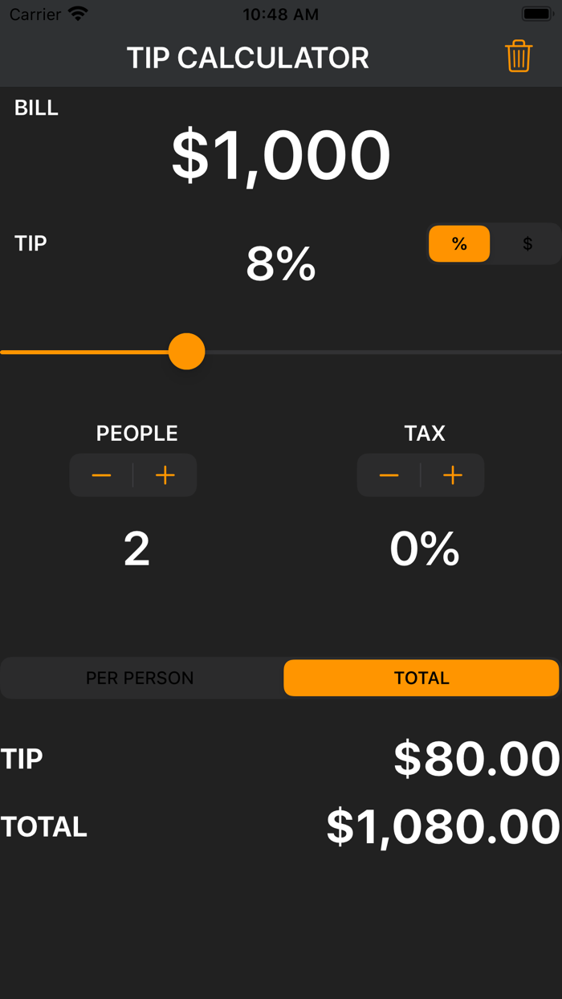Clear the bill with the trash icon

click(519, 56)
